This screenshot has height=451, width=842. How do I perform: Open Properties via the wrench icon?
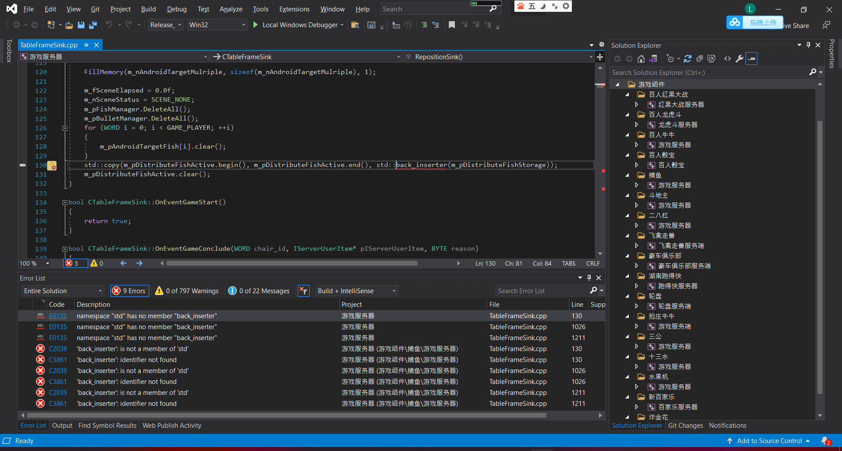click(739, 59)
